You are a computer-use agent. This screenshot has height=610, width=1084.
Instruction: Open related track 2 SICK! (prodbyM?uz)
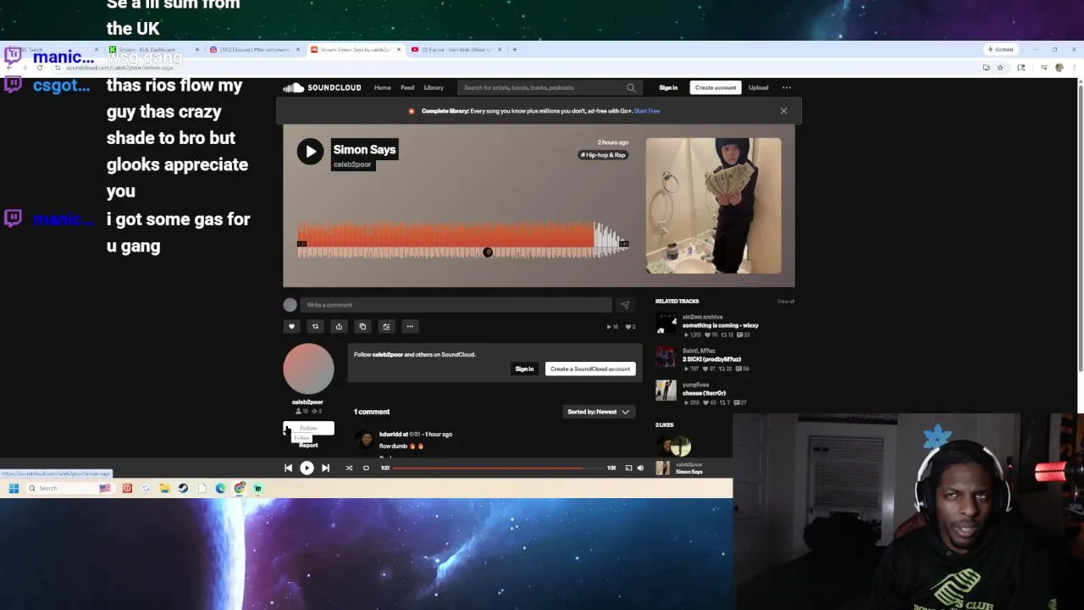711,359
